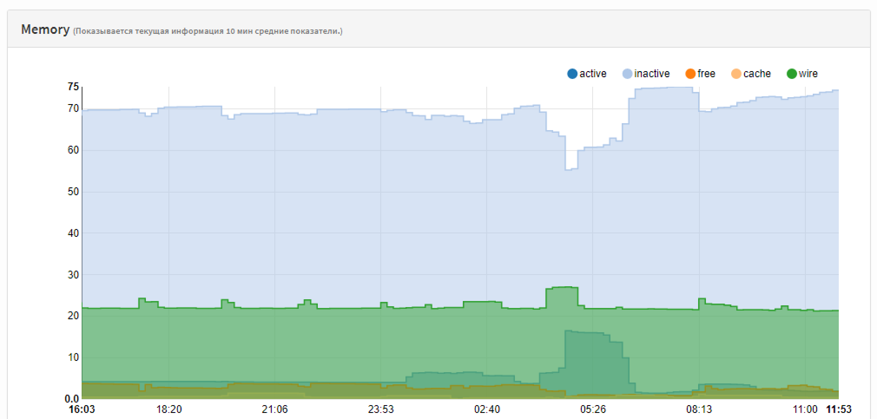The height and width of the screenshot is (419, 877).
Task: Select the 11:53 end time label
Action: coord(839,409)
